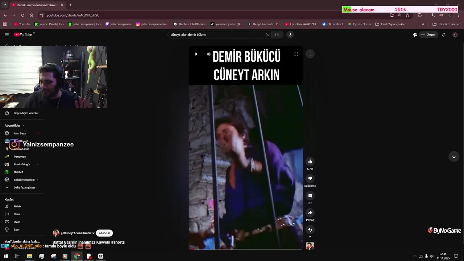464x261 pixels.
Task: Open File Explorer from the taskbar
Action: click(30, 256)
